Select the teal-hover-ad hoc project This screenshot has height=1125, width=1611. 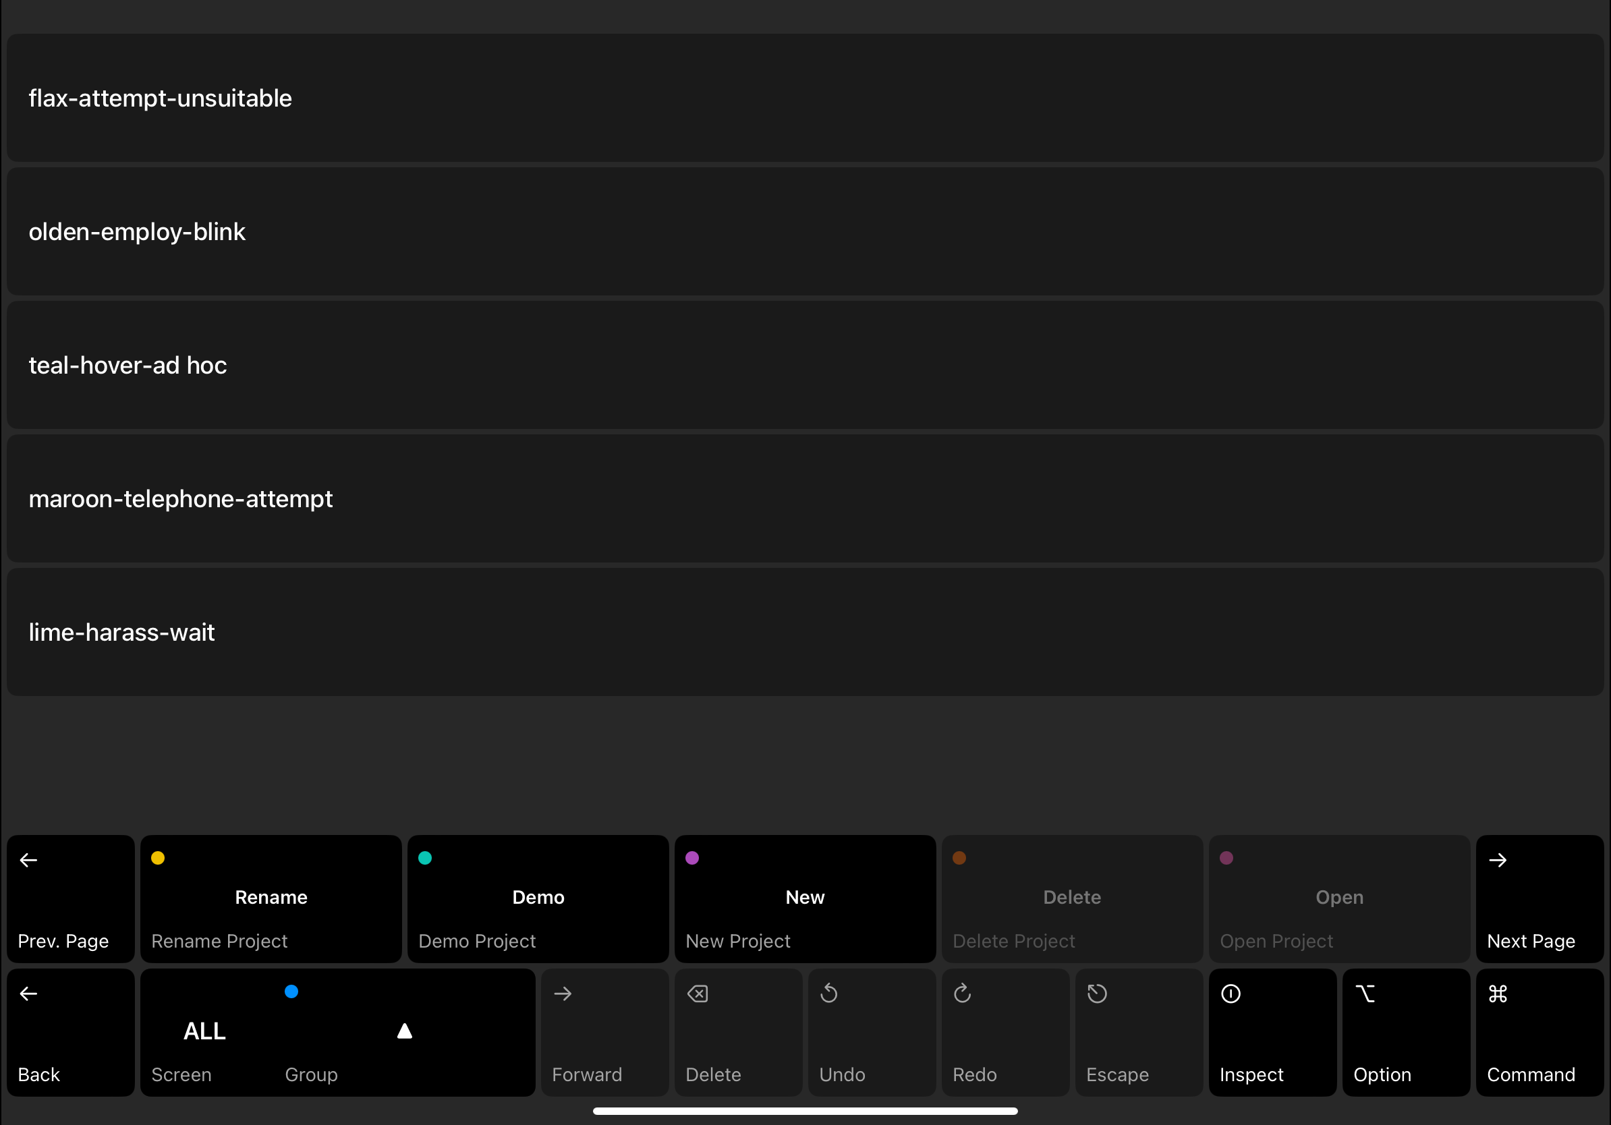pyautogui.click(x=805, y=365)
